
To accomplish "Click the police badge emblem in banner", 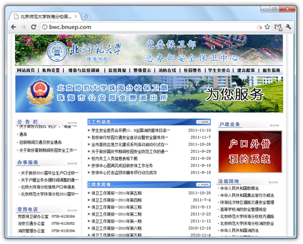I will [x=40, y=93].
